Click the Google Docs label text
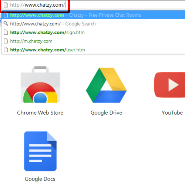This screenshot has width=185, height=185. 40,179
